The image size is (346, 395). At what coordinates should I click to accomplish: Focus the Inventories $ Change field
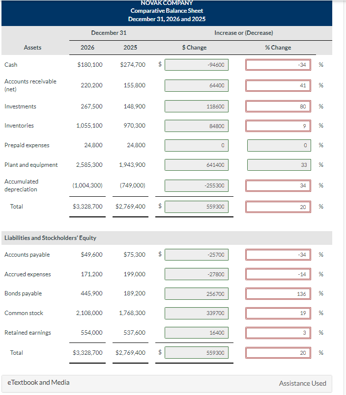(196, 126)
